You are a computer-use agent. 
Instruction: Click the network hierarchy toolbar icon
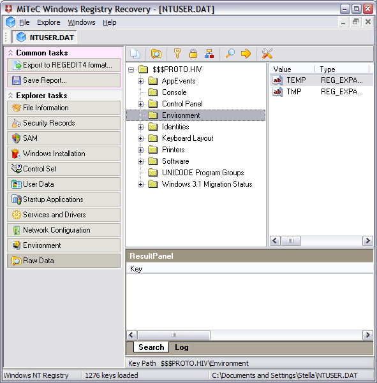click(x=209, y=54)
